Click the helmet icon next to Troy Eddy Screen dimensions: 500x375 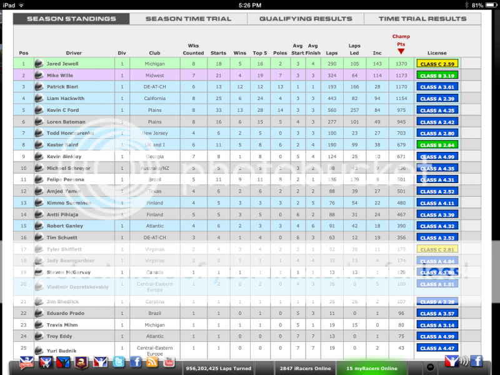(x=39, y=336)
